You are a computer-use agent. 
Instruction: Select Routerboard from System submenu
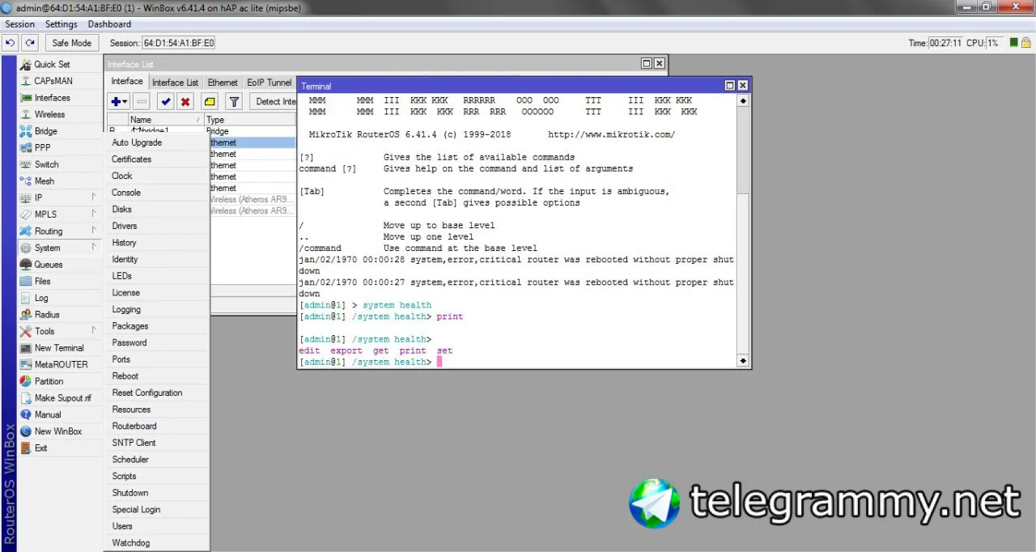click(157, 426)
